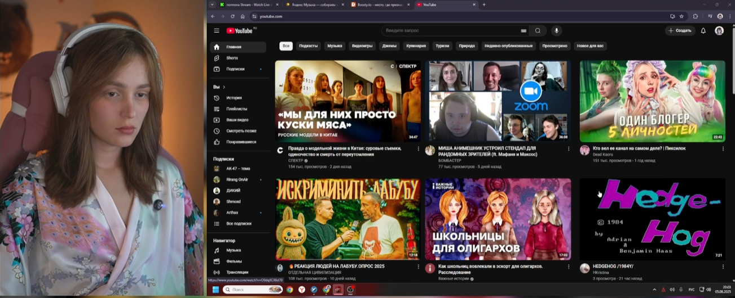Open options for the Спектр video
Image resolution: width=735 pixels, height=298 pixels.
419,149
